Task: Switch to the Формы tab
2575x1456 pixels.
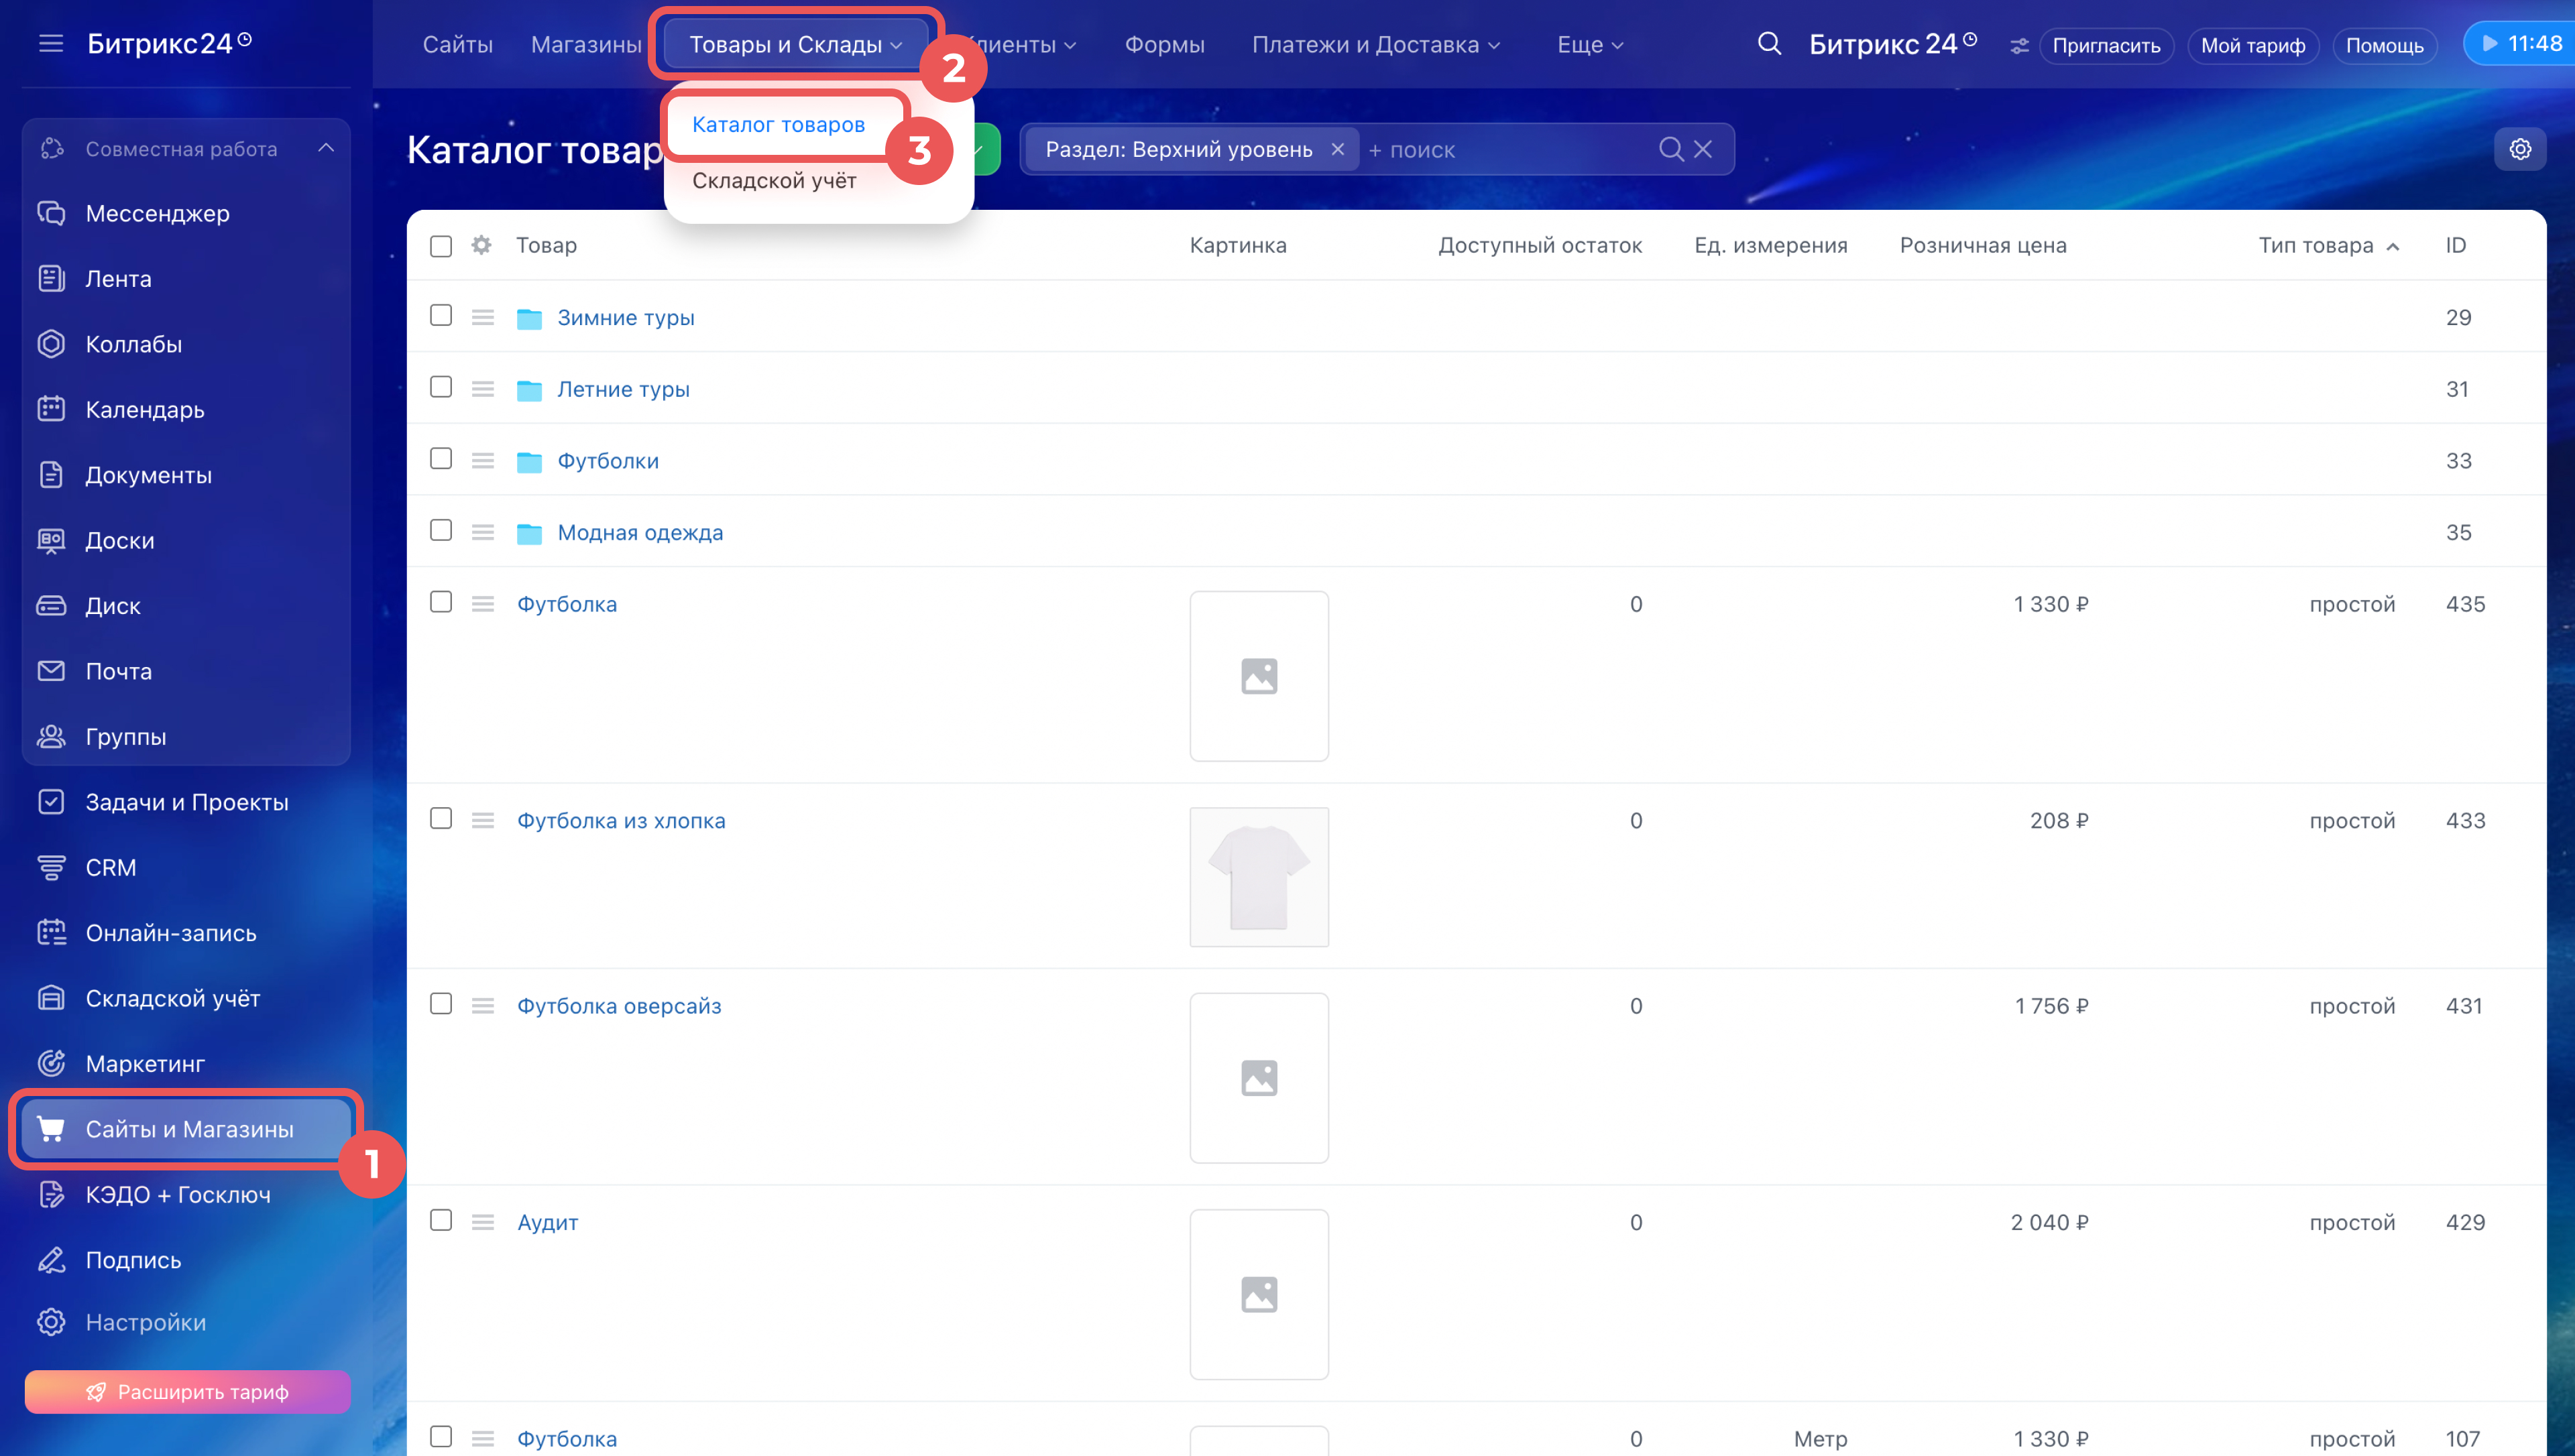Action: (1164, 45)
